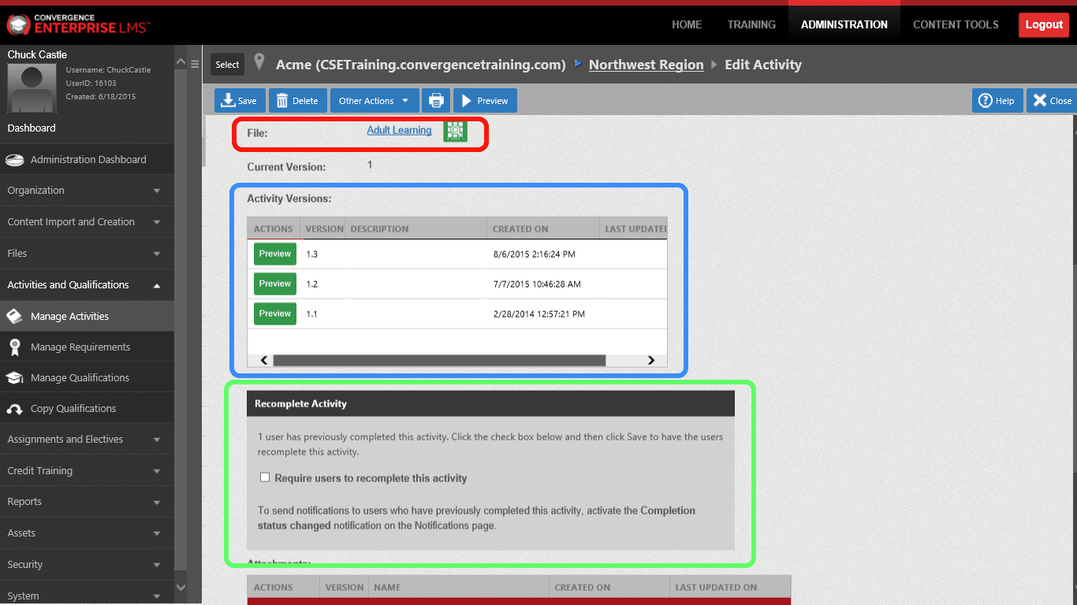Open the Adult Learning file link

pos(399,130)
